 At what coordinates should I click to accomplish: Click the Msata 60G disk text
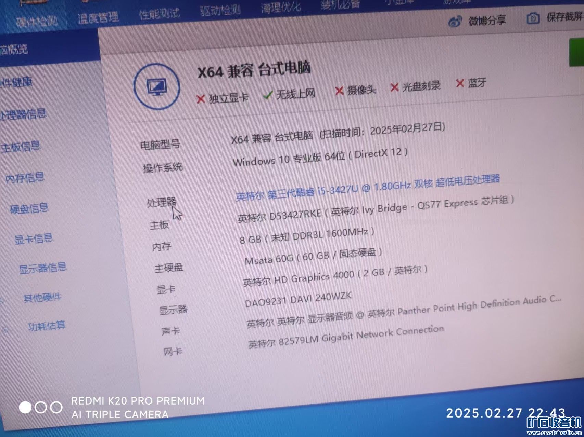[314, 256]
